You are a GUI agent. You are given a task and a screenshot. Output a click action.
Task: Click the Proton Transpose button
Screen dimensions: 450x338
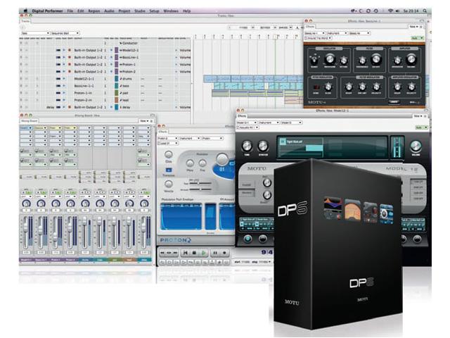169,170
